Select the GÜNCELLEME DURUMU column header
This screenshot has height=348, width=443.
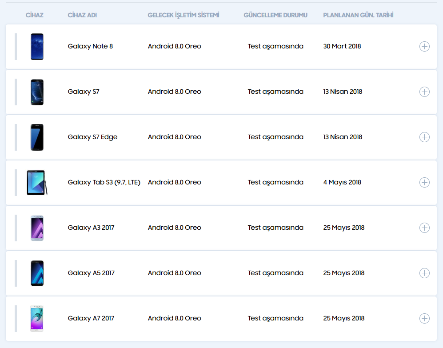(275, 15)
